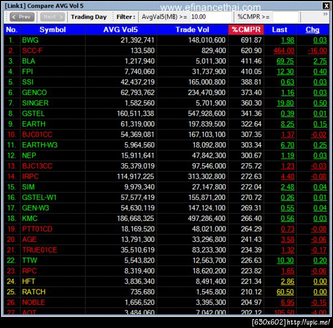Select the EARTH-W3 symbol

click(40, 145)
